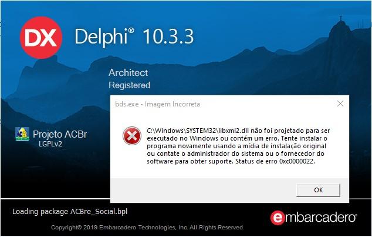Click the red error X icon
This screenshot has width=372, height=237.
(x=132, y=136)
